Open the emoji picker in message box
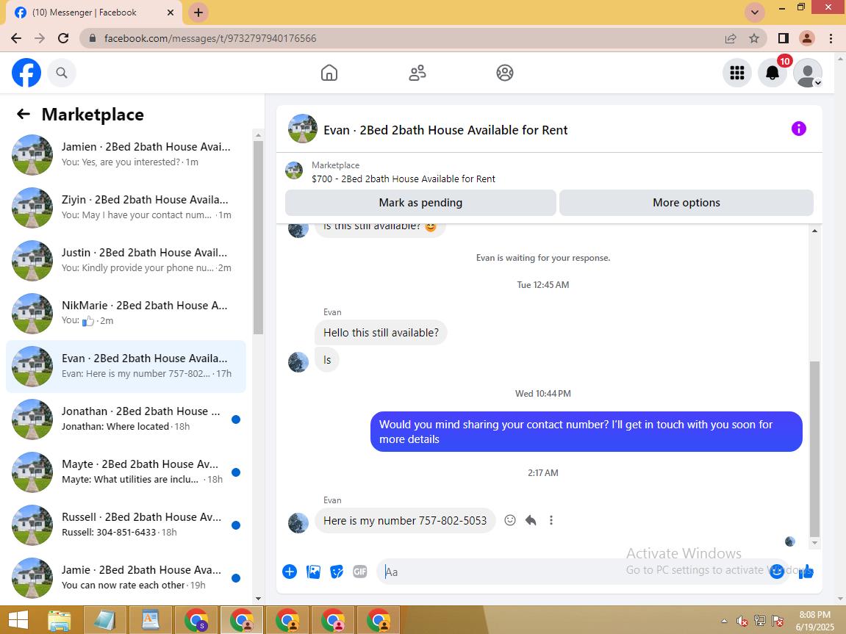This screenshot has width=846, height=634. [x=776, y=572]
